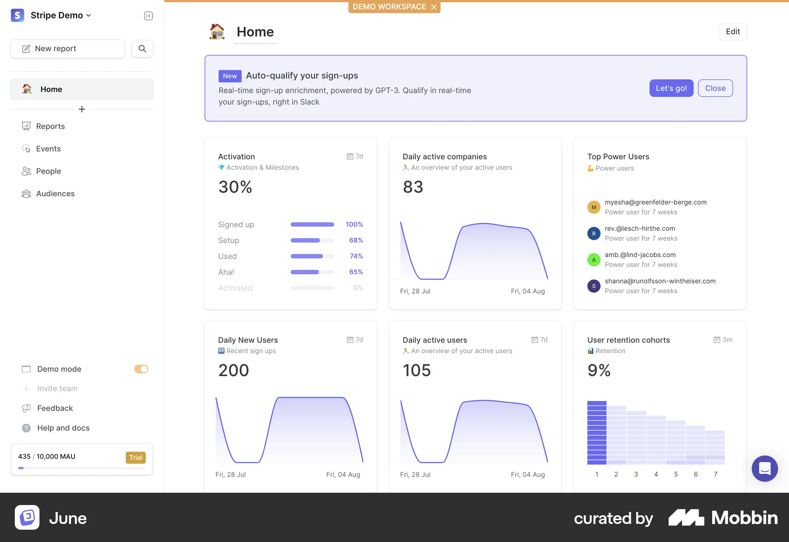This screenshot has width=789, height=542.
Task: Open Daily active users 7d range selector
Action: click(x=539, y=340)
